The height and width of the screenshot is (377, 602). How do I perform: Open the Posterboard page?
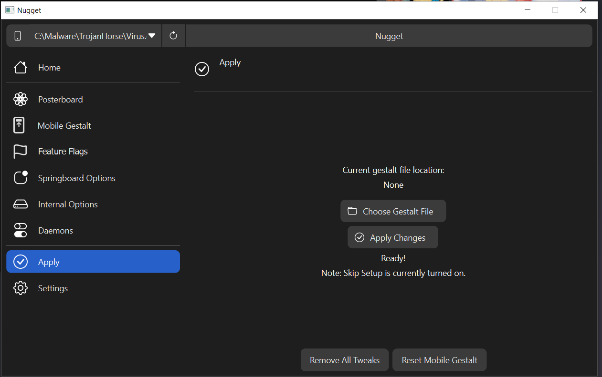(93, 100)
